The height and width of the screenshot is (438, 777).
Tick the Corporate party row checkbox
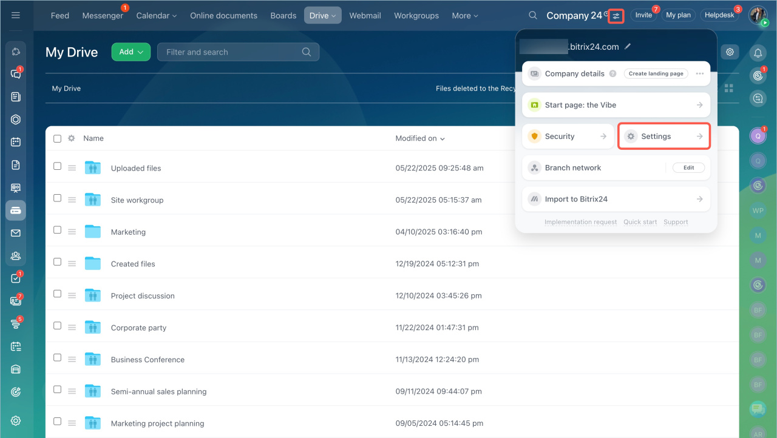coord(57,326)
